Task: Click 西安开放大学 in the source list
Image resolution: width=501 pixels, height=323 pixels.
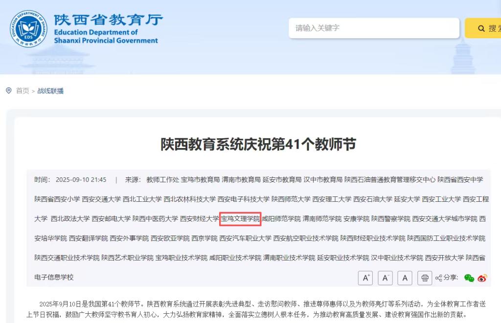Action: [x=444, y=258]
